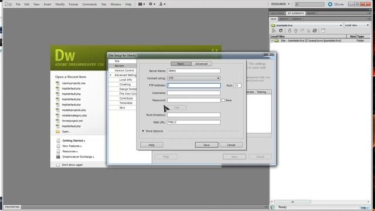Click the Port number field
The image size is (375, 211).
237,86
